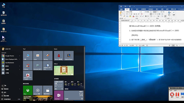The image size is (184, 103).
Task: Toggle the numbered list button in Word
Action: pyautogui.click(x=154, y=12)
